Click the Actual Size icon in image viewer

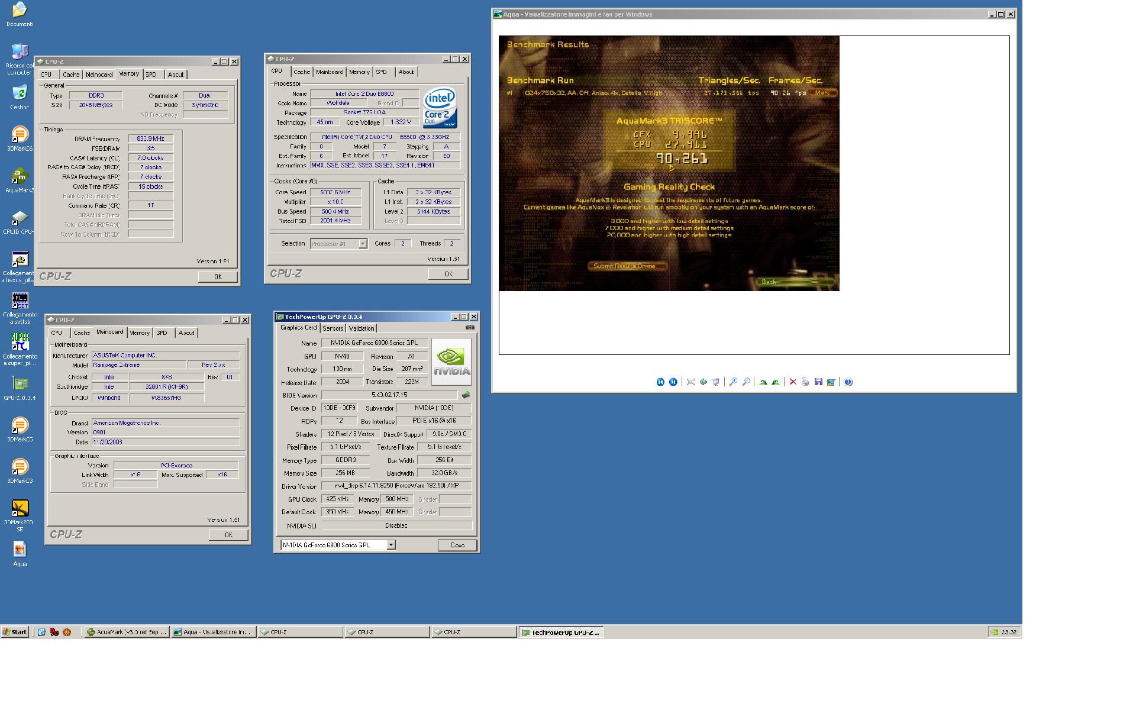[703, 382]
